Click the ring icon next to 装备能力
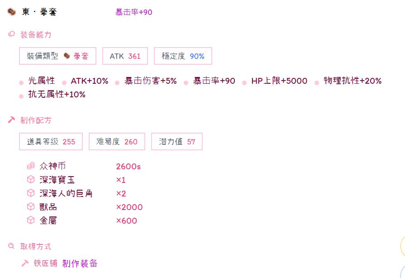405x278 pixels. pos(12,34)
